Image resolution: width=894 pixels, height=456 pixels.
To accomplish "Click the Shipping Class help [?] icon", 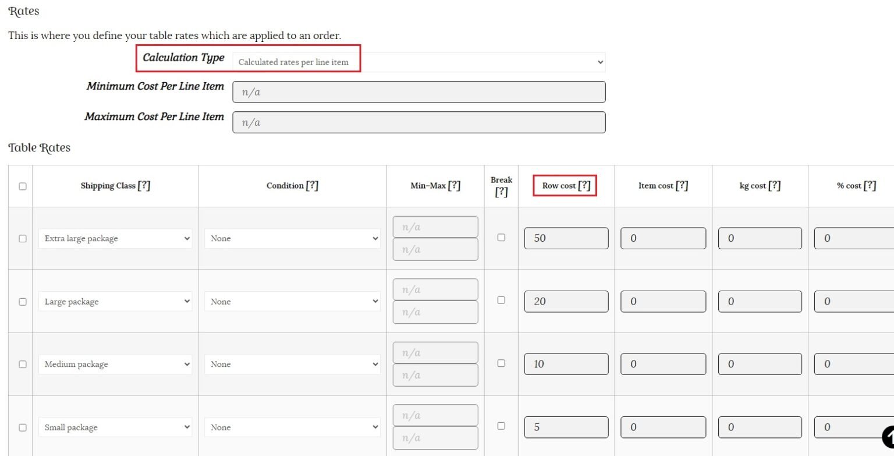I will pyautogui.click(x=144, y=186).
